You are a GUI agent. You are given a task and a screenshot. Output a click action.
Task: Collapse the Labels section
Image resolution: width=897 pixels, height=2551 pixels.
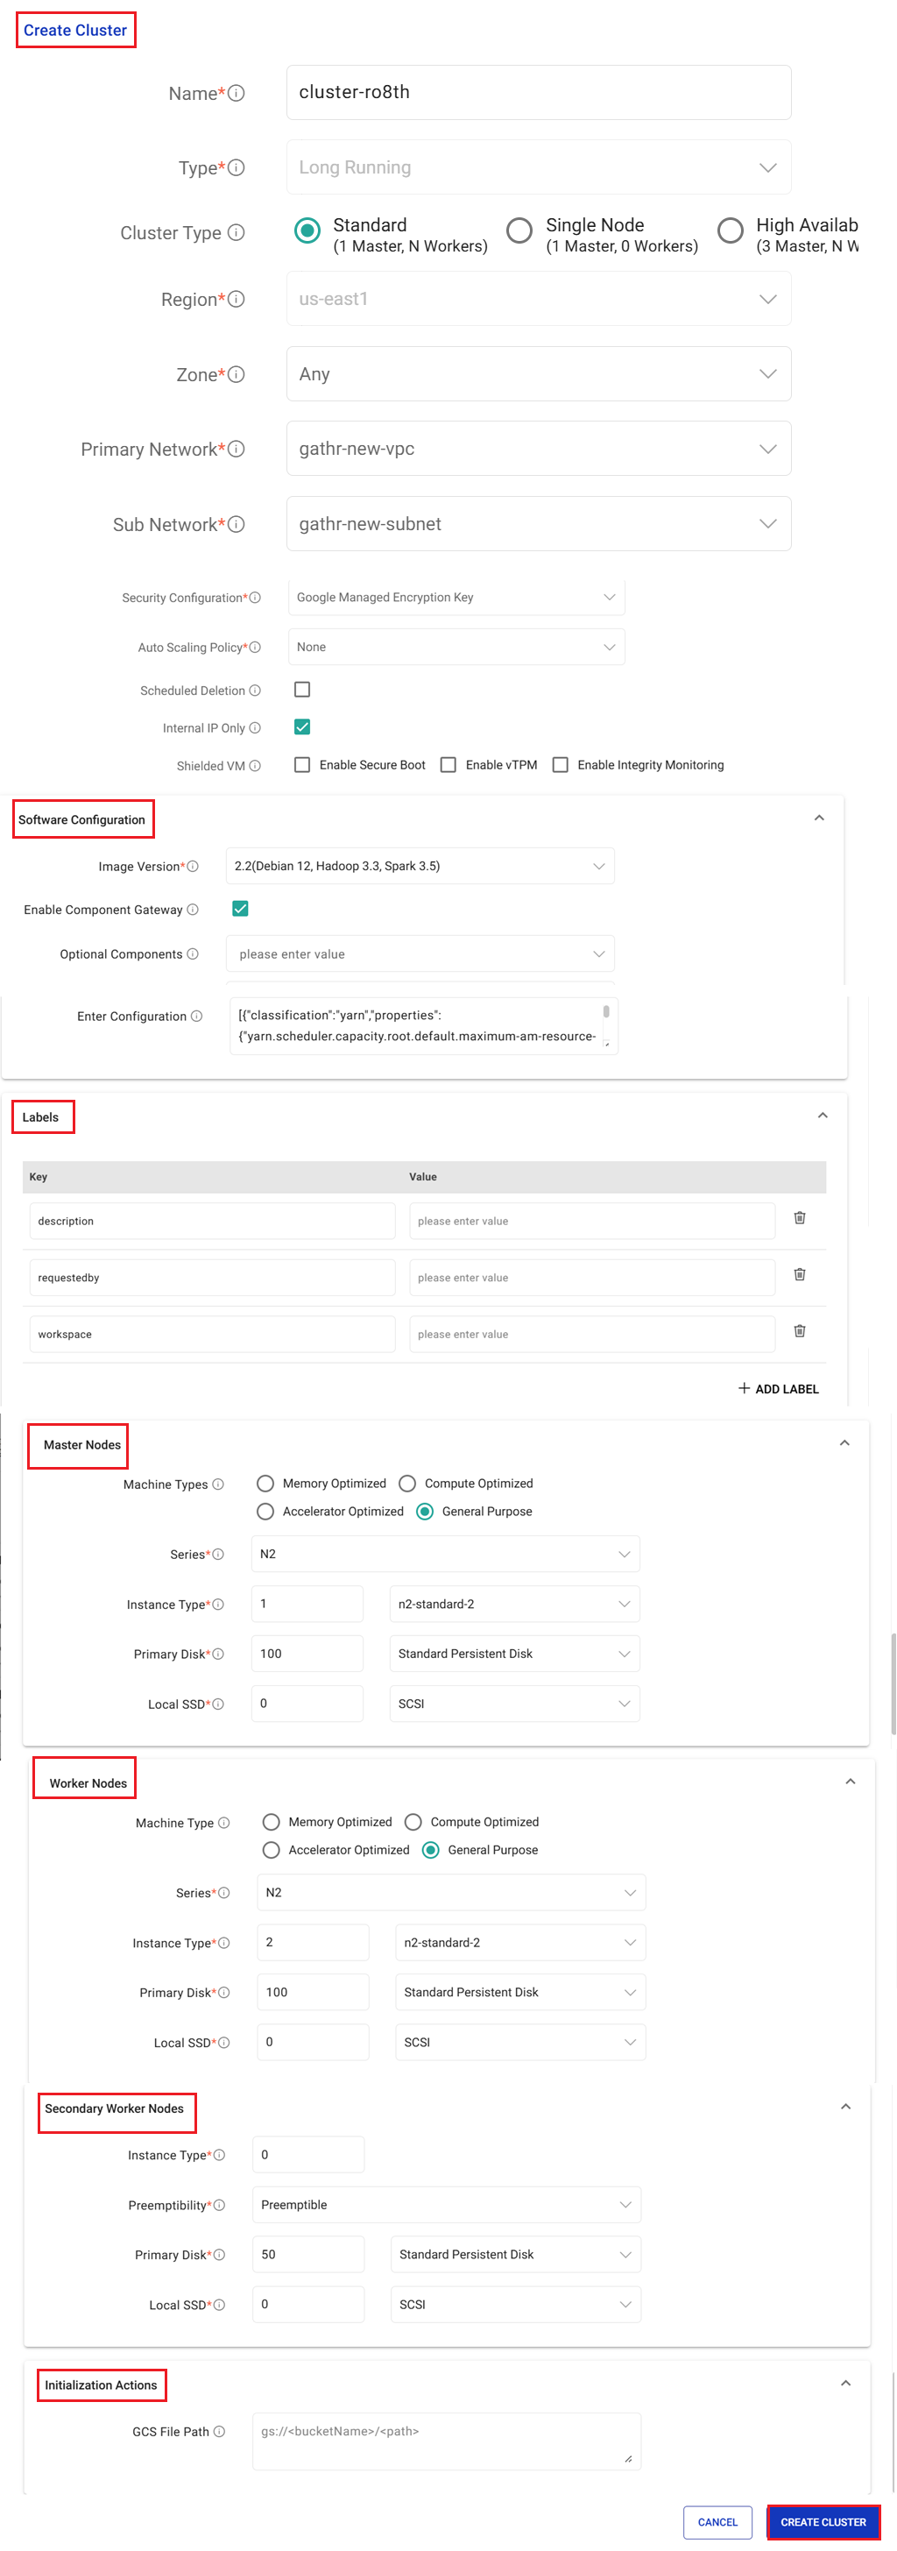click(x=823, y=1115)
